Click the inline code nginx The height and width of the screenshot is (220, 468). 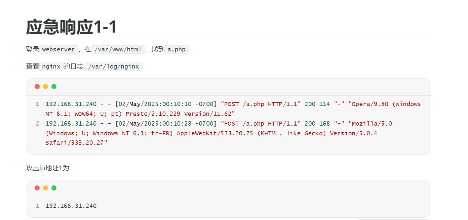[51, 67]
